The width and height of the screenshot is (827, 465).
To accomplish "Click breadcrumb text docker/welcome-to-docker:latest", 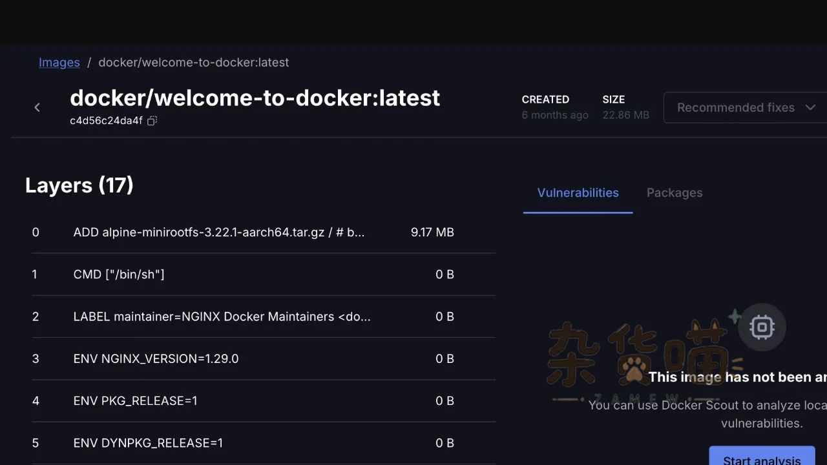I will coord(194,63).
